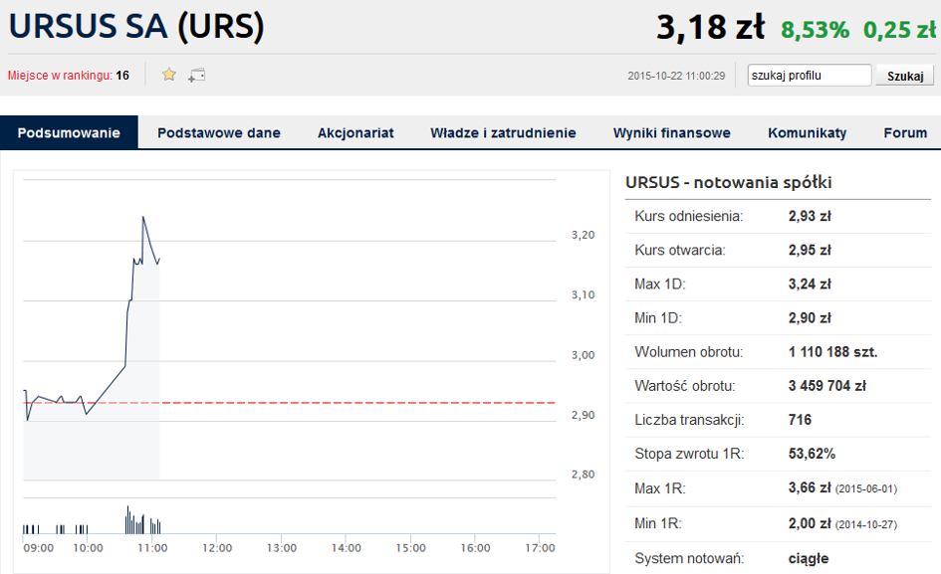The height and width of the screenshot is (574, 941).
Task: Click the 'Wolumen obrotu:' label
Action: point(688,352)
